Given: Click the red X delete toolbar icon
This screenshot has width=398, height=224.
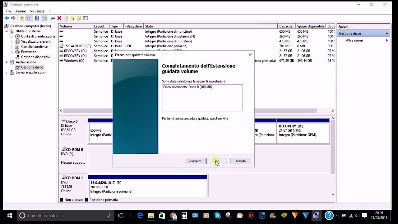Looking at the screenshot, I should point(59,18).
